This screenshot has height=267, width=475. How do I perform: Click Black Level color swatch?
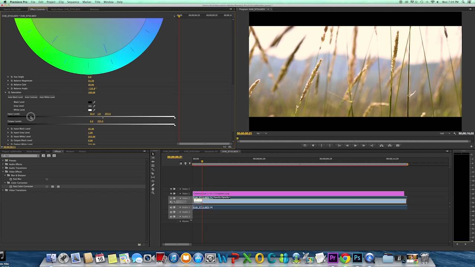(90, 102)
